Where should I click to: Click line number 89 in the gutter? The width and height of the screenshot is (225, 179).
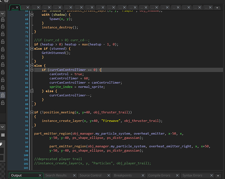[27, 108]
